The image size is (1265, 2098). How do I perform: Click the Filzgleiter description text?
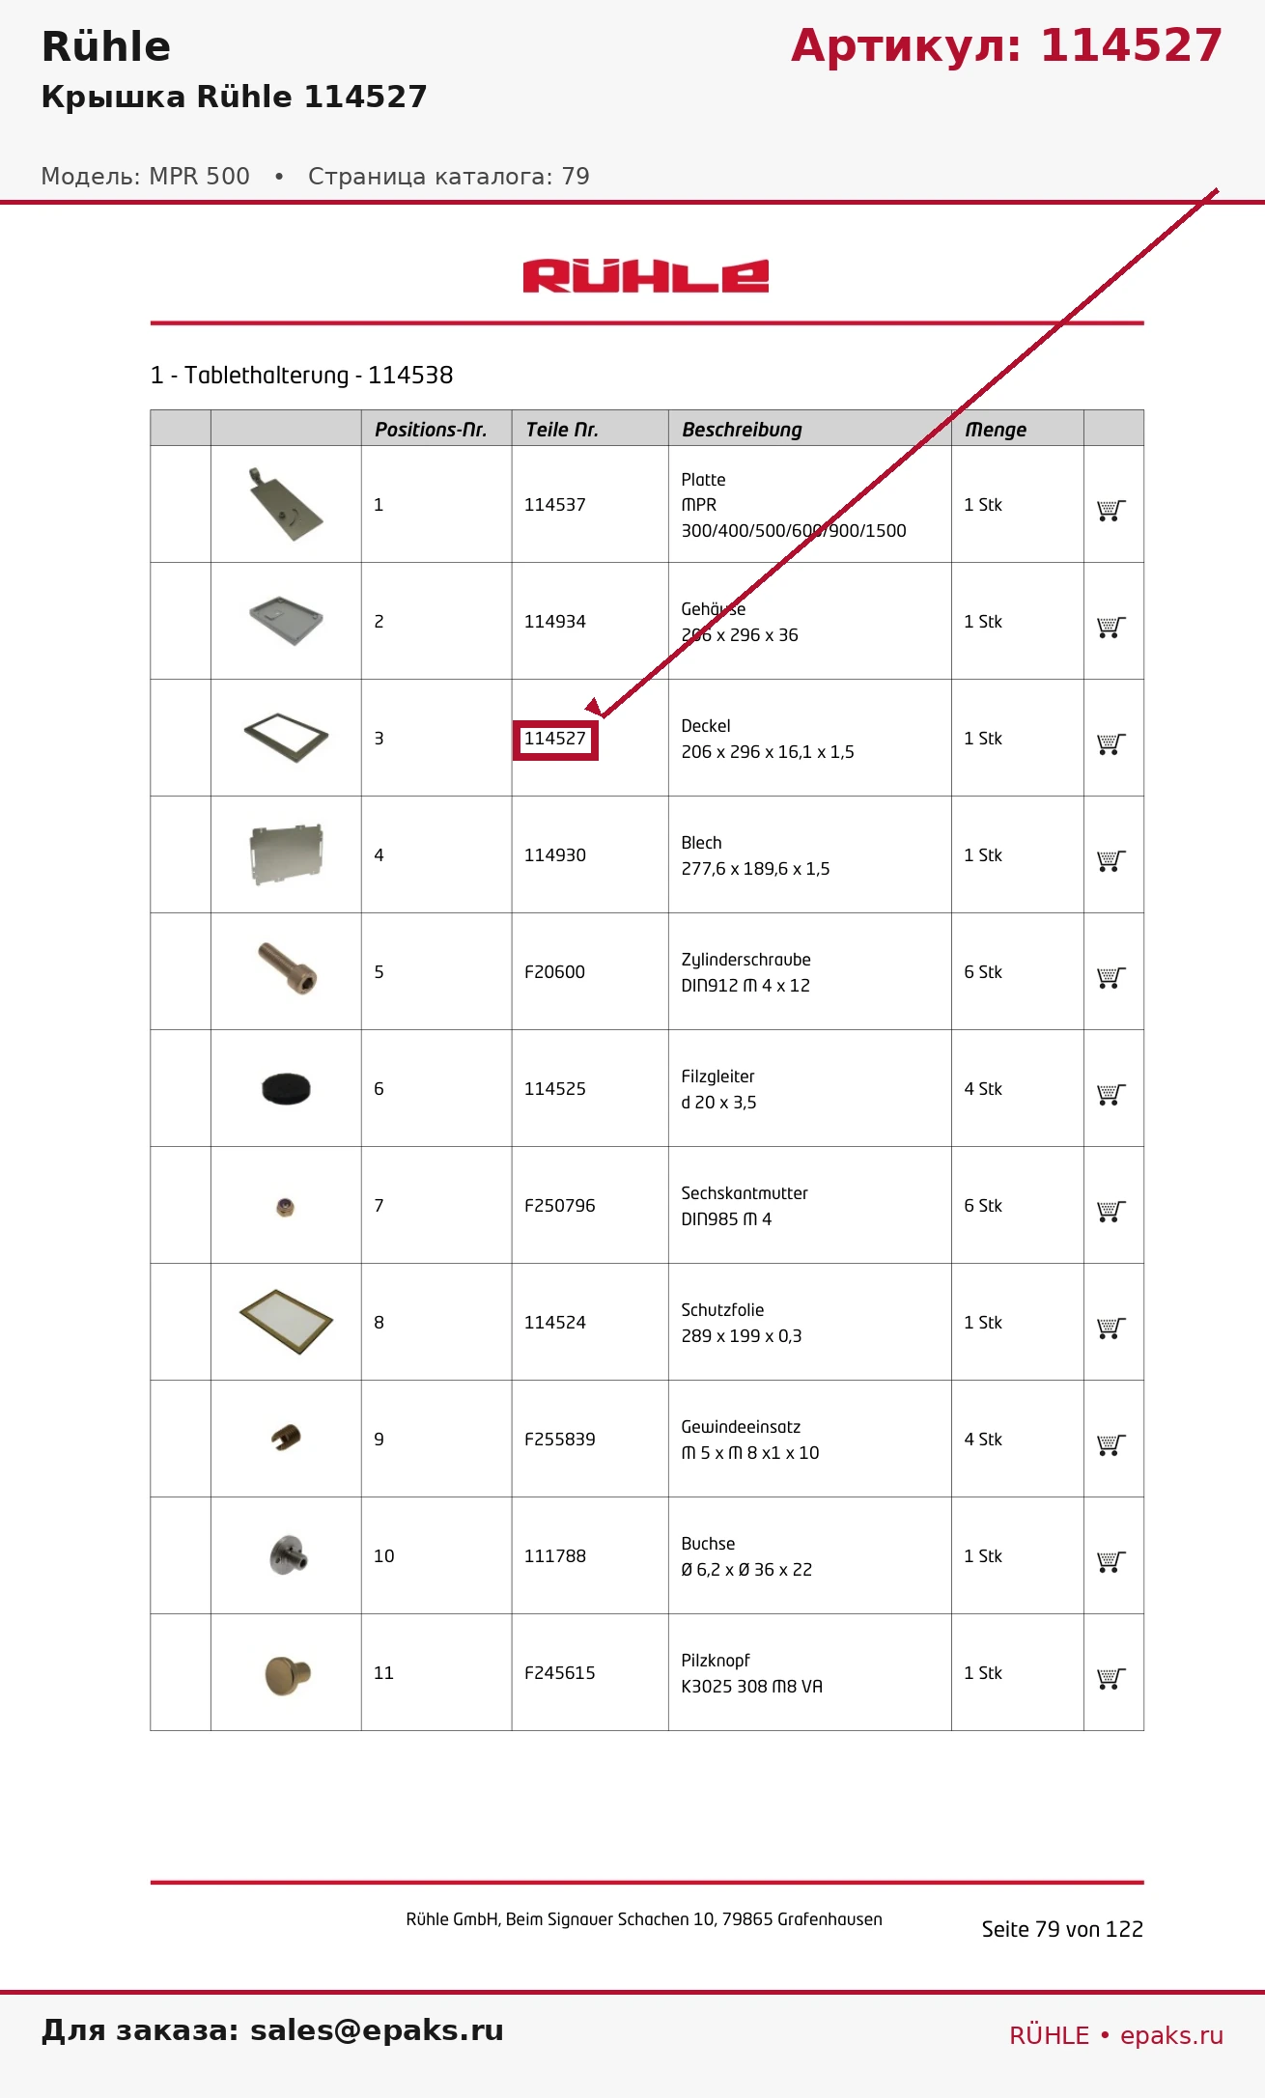click(x=719, y=1089)
